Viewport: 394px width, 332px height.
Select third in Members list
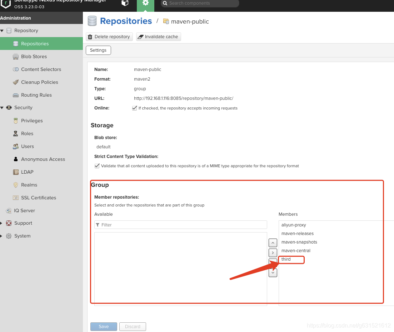coord(286,259)
